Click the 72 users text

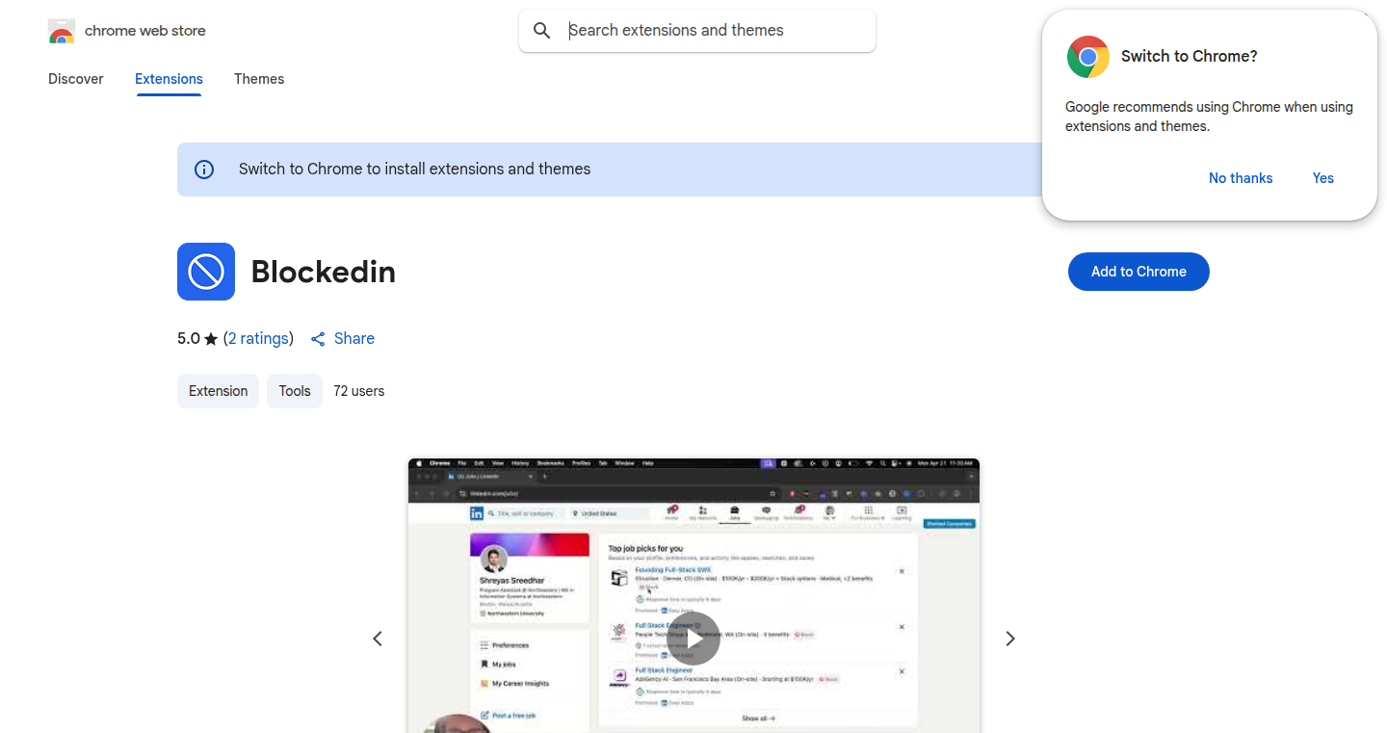coord(359,391)
